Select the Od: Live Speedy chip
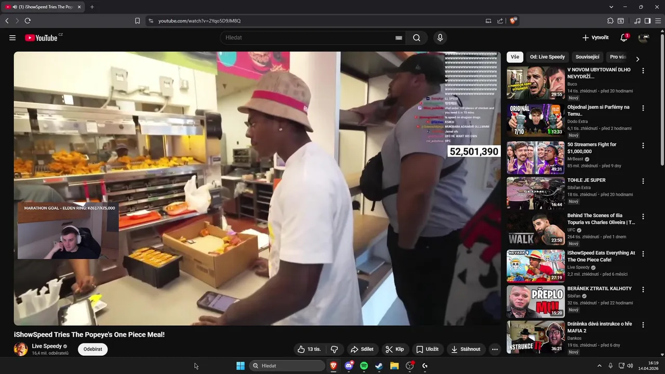The image size is (665, 374). pos(547,57)
